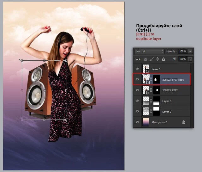The image size is (202, 172).
Task: Click the Opacity label
Action: tap(171, 51)
